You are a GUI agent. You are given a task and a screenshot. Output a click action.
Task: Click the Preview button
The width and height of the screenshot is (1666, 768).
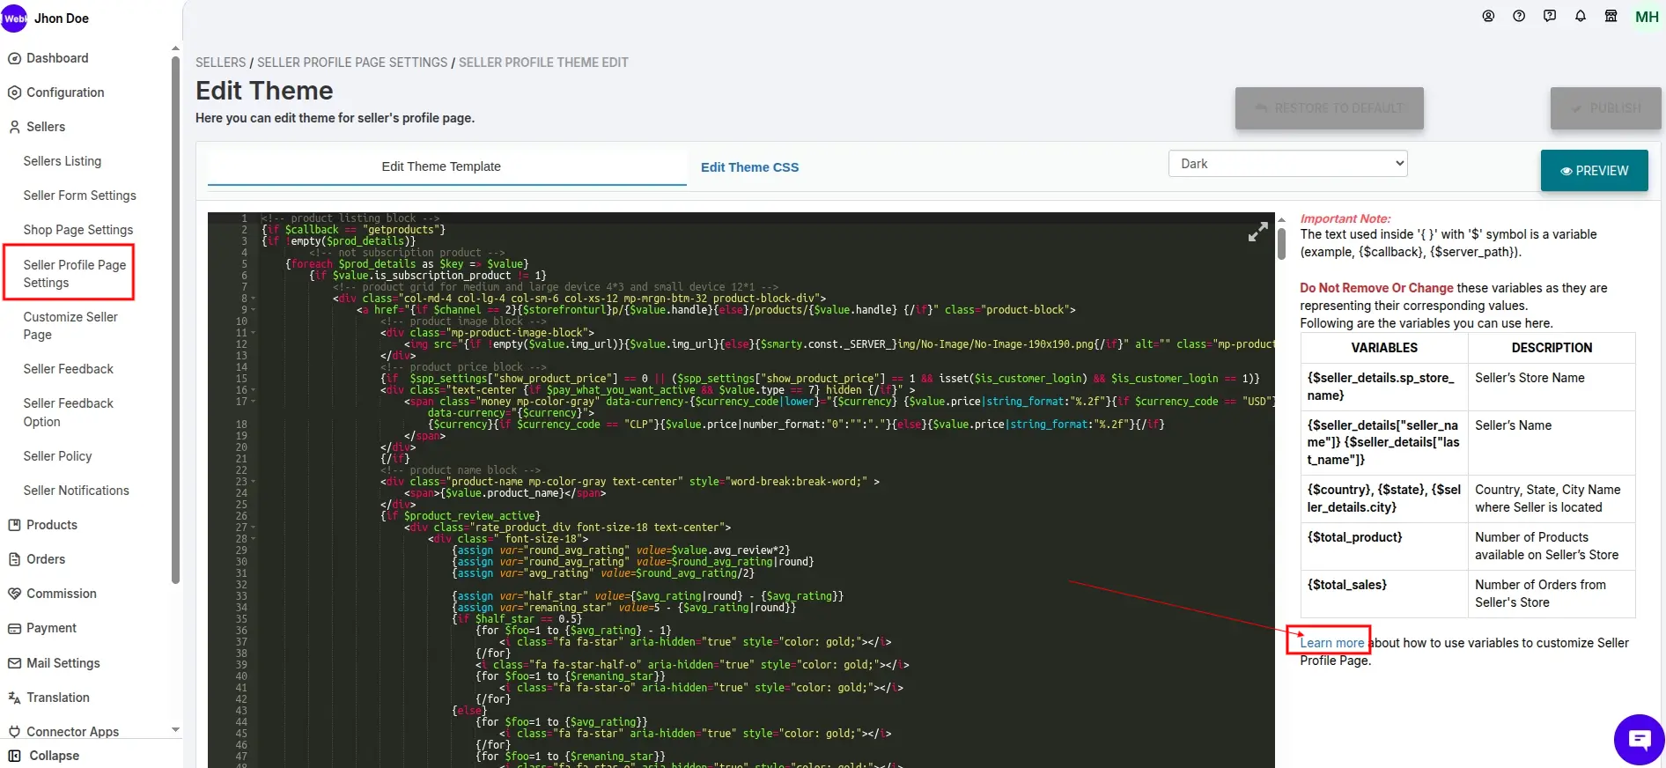(x=1594, y=171)
